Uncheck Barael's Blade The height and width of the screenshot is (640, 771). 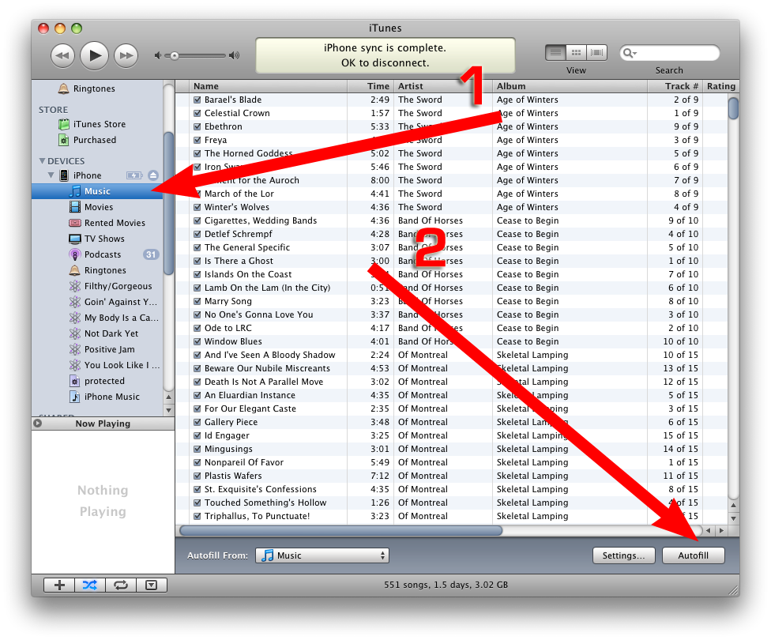pos(197,100)
